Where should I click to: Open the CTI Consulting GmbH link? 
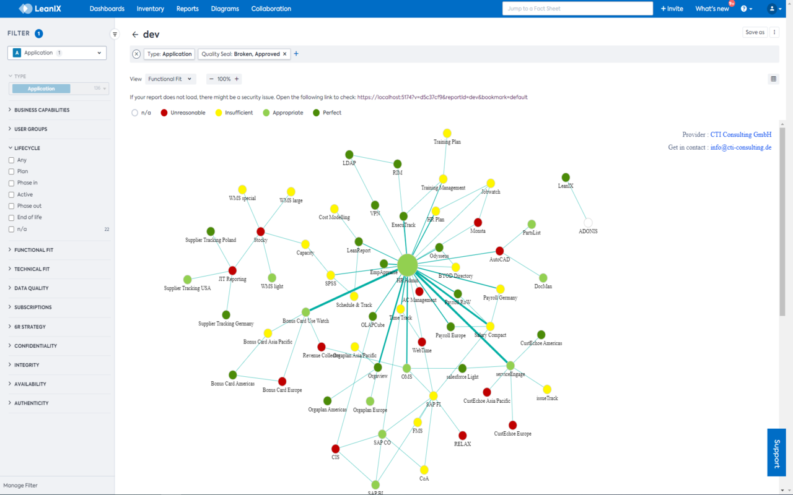pos(741,134)
